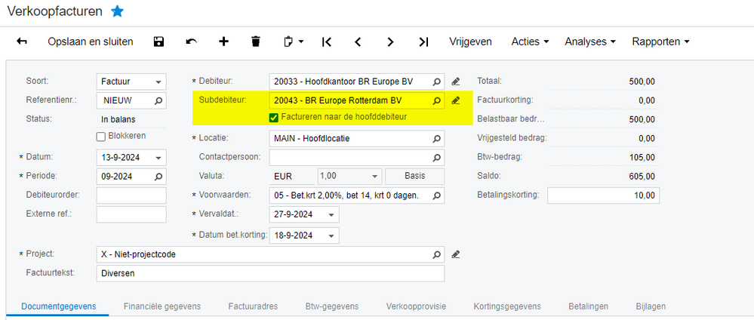The height and width of the screenshot is (320, 754).
Task: Click the Factuurtekst input field
Action: [270, 273]
